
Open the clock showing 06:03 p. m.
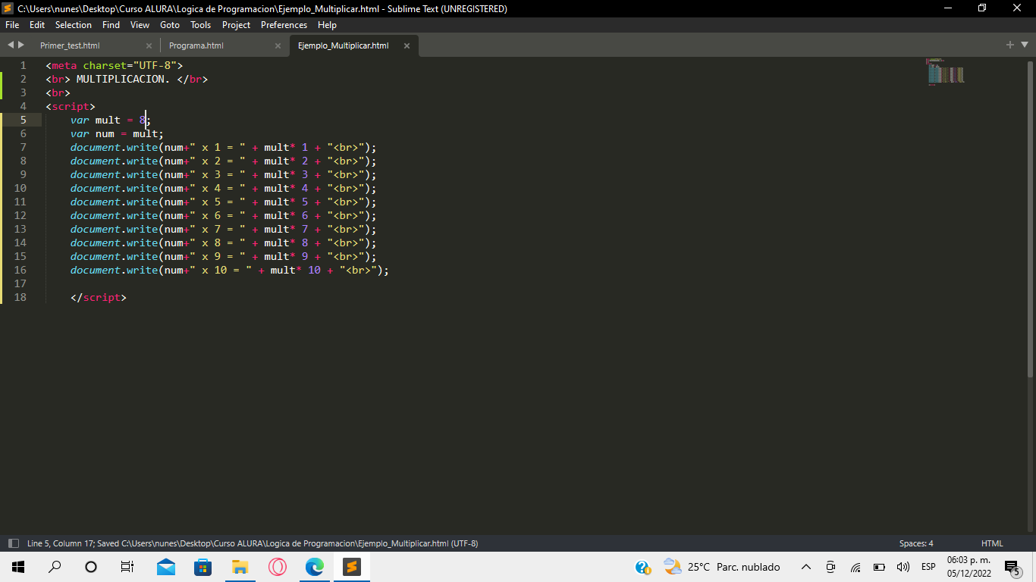[x=969, y=567]
